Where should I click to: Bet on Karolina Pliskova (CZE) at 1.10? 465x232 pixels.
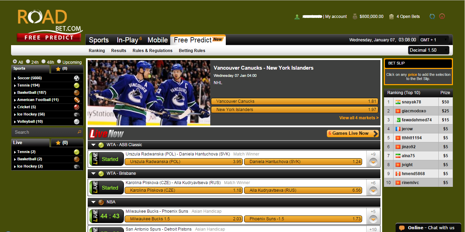click(184, 190)
